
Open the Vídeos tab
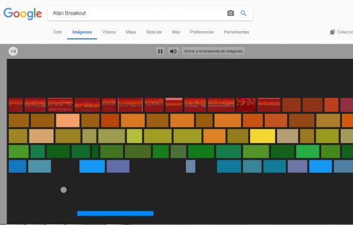109,32
